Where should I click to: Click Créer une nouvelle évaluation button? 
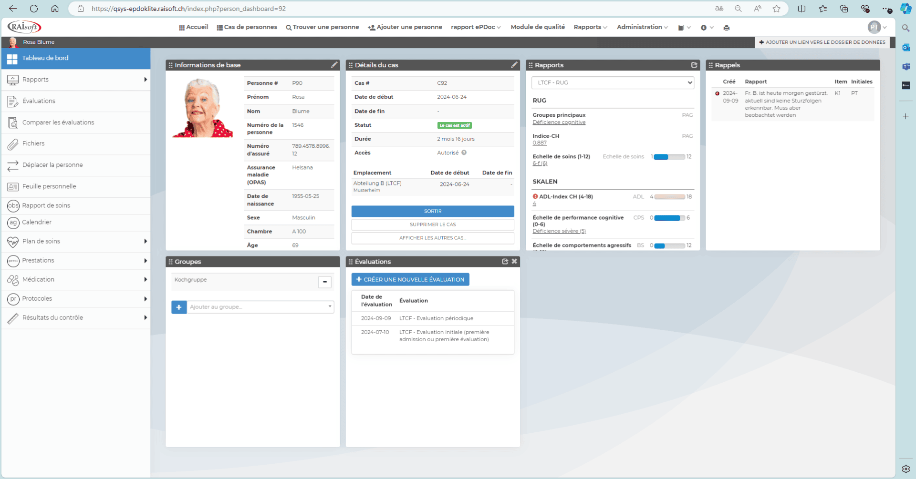click(x=410, y=279)
